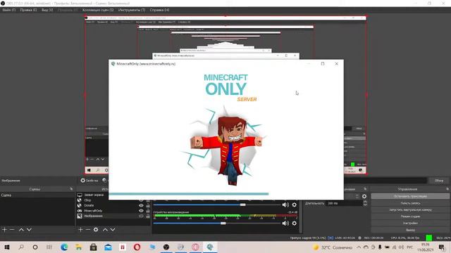Open the Справка menu
Image resolution: width=451 pixels, height=253 pixels.
click(x=159, y=10)
